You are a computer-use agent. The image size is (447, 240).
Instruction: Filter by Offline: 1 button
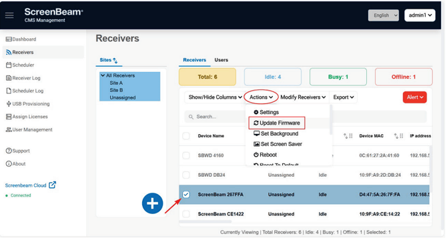[404, 77]
